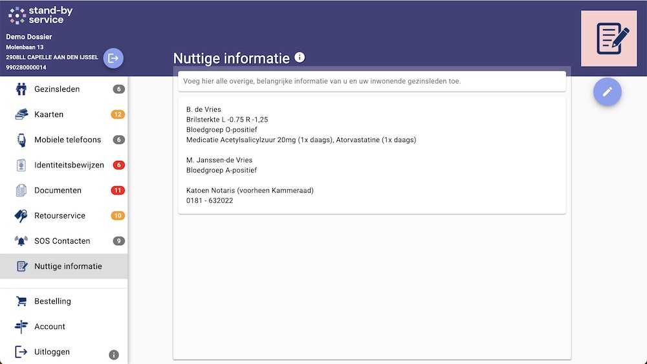Click the Bloedgroep O-positief line
Viewport: 647px width, 364px height.
pos(221,129)
